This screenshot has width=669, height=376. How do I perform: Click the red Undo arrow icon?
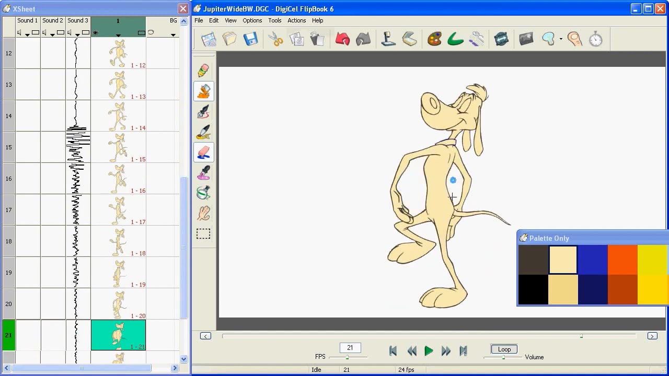(342, 39)
